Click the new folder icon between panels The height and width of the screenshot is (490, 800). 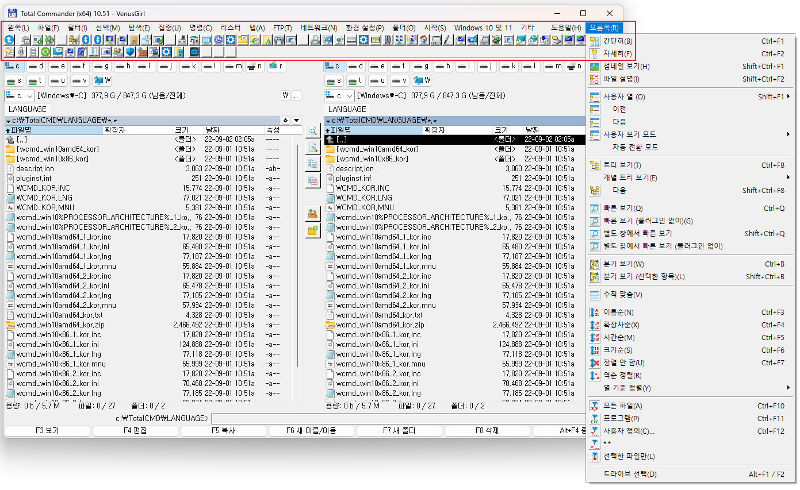coord(313,230)
